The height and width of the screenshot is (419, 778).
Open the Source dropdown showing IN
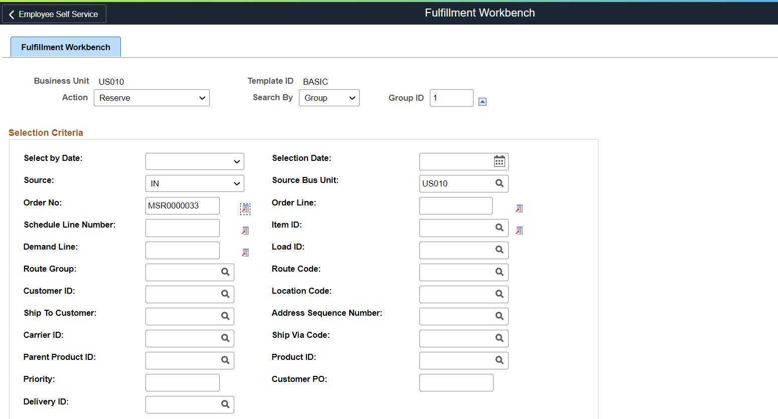pyautogui.click(x=195, y=183)
